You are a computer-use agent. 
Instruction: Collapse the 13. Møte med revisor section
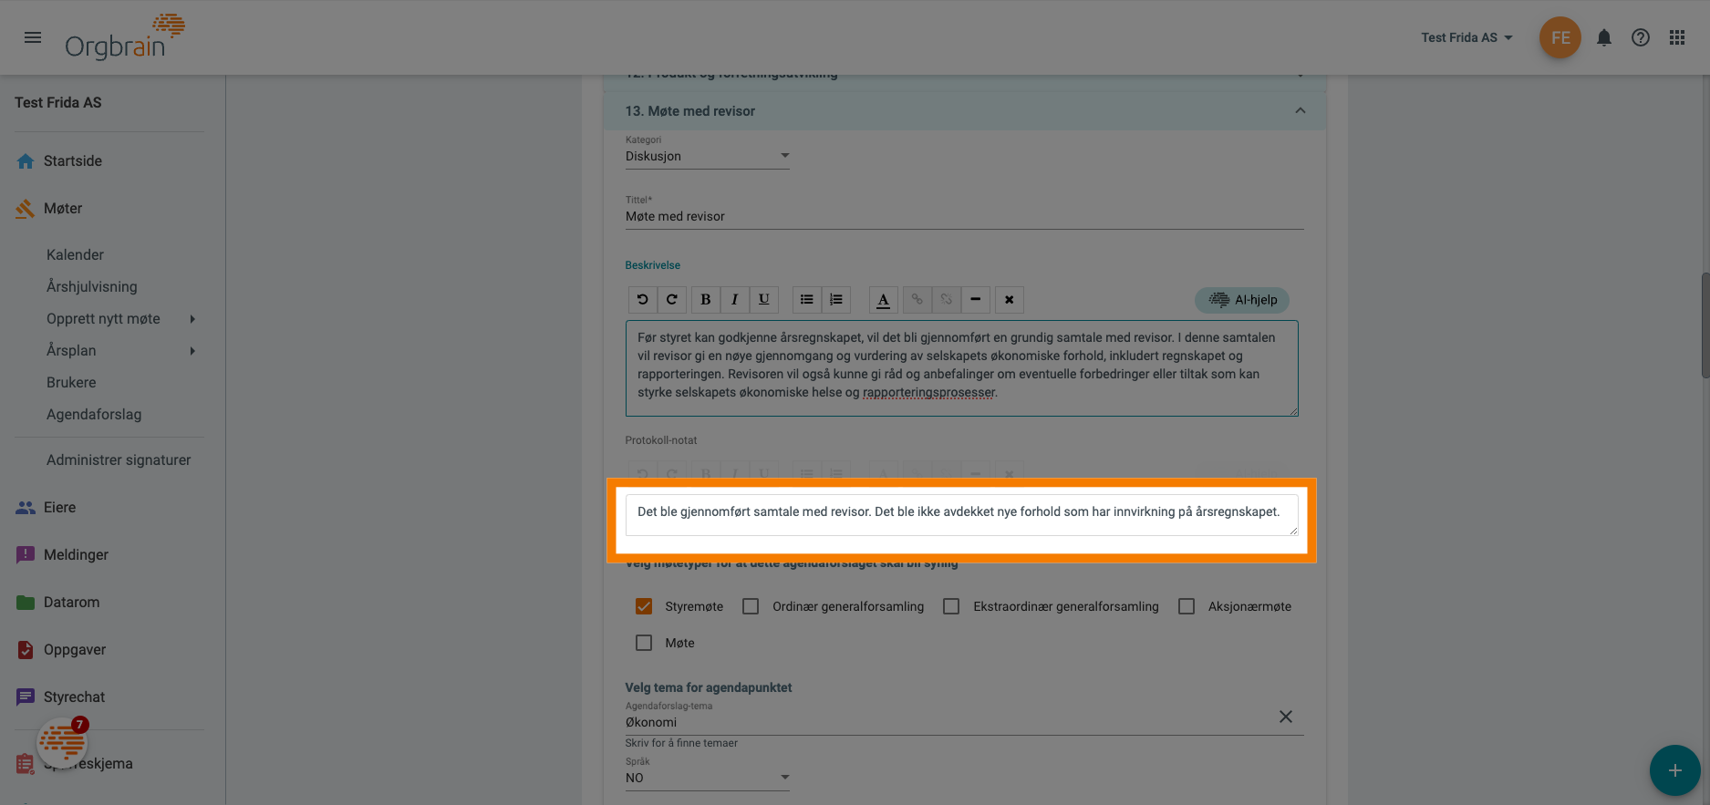click(x=1301, y=111)
